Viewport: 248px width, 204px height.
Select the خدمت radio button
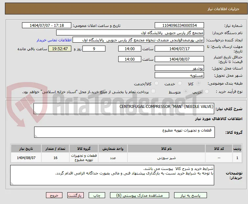pyautogui.click(x=180, y=83)
